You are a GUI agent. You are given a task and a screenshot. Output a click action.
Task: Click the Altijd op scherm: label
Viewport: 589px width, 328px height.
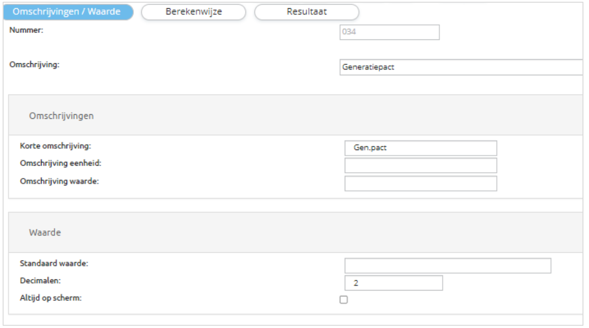point(50,298)
